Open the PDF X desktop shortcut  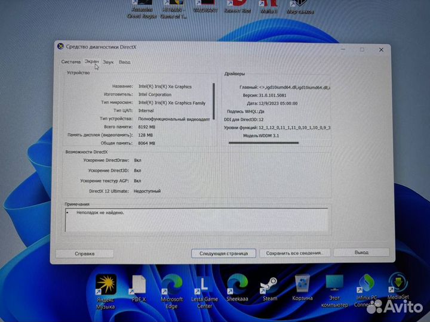[x=139, y=283]
